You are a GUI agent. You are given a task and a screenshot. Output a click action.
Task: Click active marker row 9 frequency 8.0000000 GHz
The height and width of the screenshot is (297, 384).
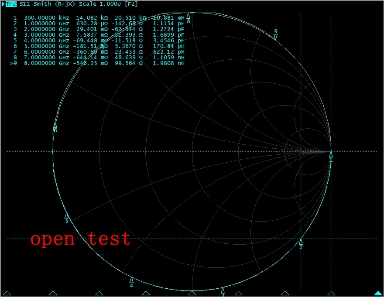tap(47, 63)
